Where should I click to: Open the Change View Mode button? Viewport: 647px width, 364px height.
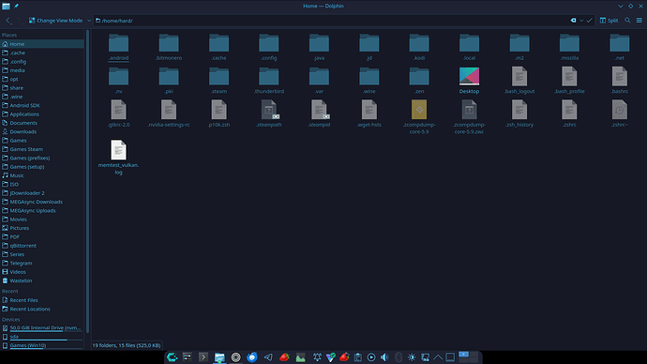point(55,21)
